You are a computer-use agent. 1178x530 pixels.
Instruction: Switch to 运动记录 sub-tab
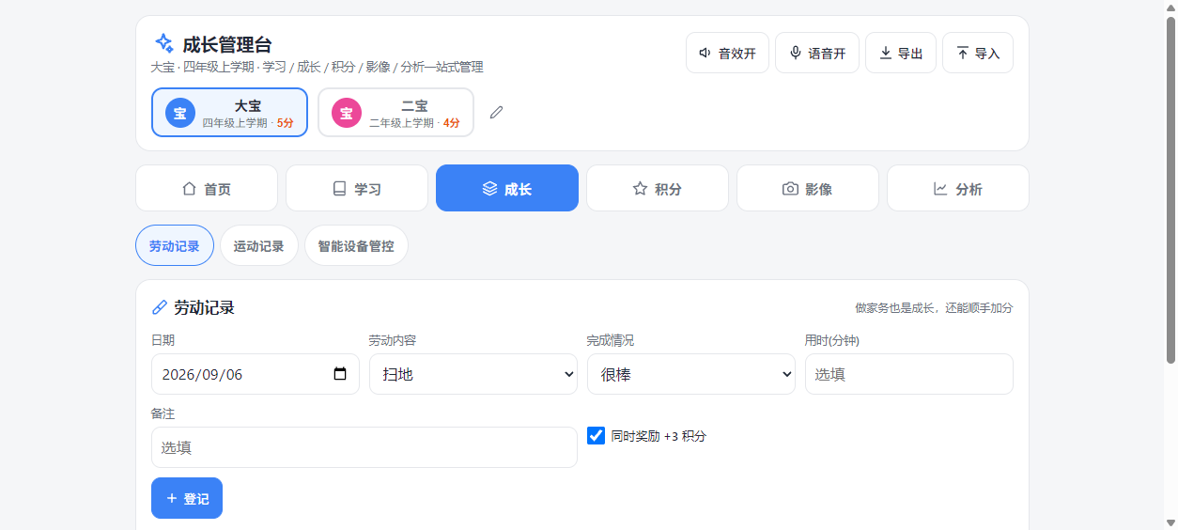click(259, 245)
